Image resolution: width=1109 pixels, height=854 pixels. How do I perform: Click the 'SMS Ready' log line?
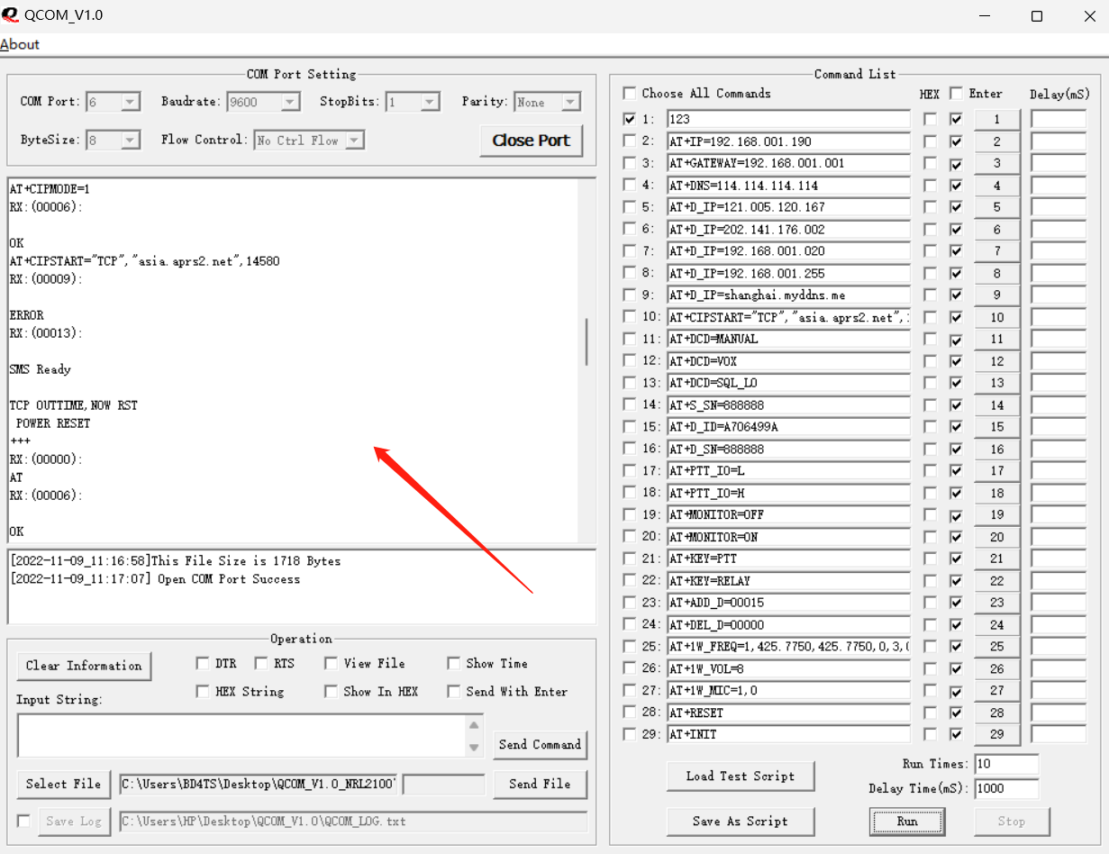(41, 369)
